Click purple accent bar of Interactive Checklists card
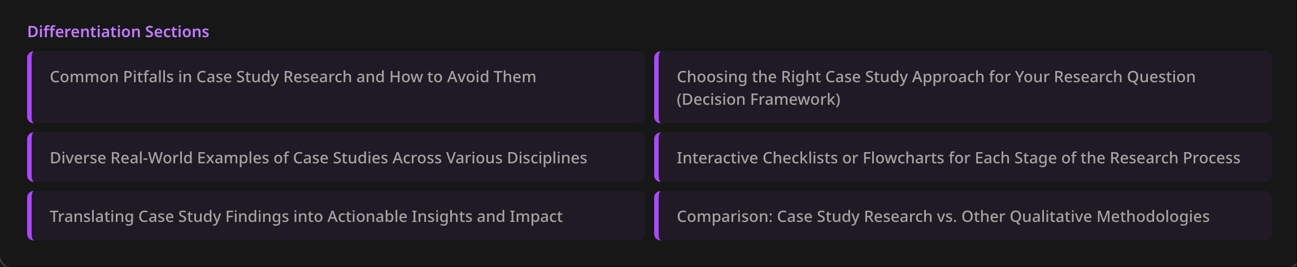The height and width of the screenshot is (267, 1297). tap(656, 157)
